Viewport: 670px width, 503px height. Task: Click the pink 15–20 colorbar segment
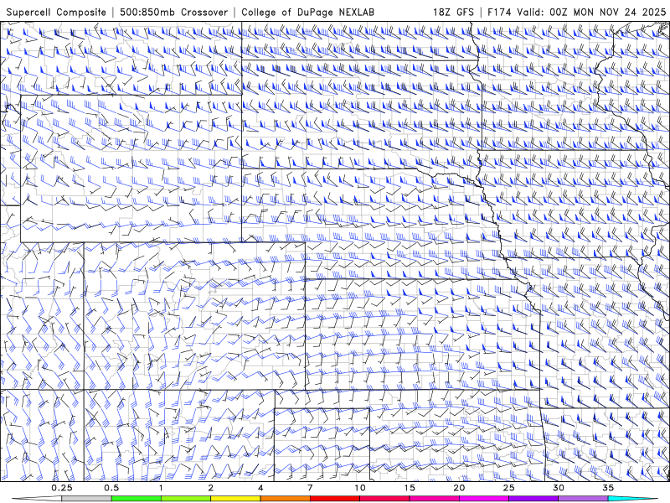click(434, 499)
